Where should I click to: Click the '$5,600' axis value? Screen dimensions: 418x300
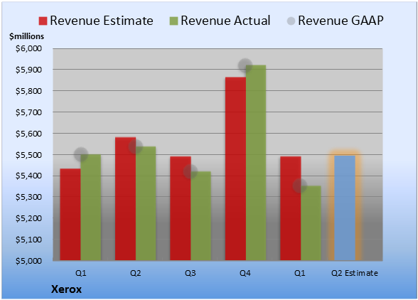pos(28,134)
